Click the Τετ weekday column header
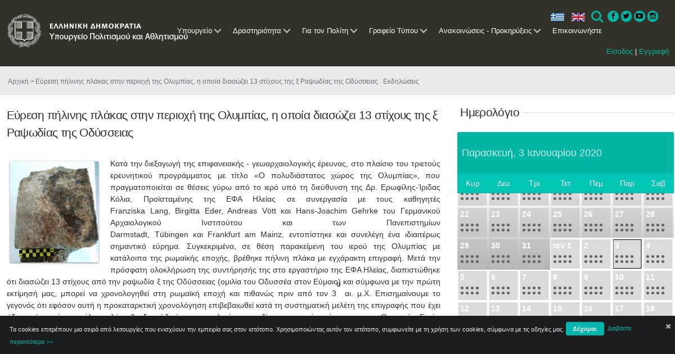Viewport: 675px width, 354px height. [565, 183]
